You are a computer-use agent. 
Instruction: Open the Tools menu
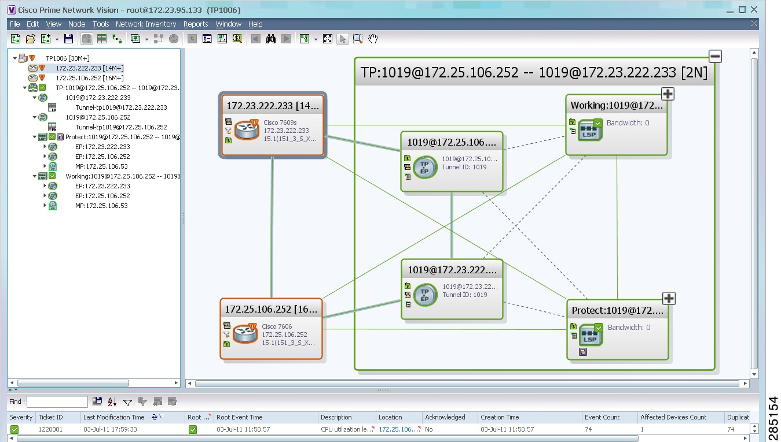101,24
